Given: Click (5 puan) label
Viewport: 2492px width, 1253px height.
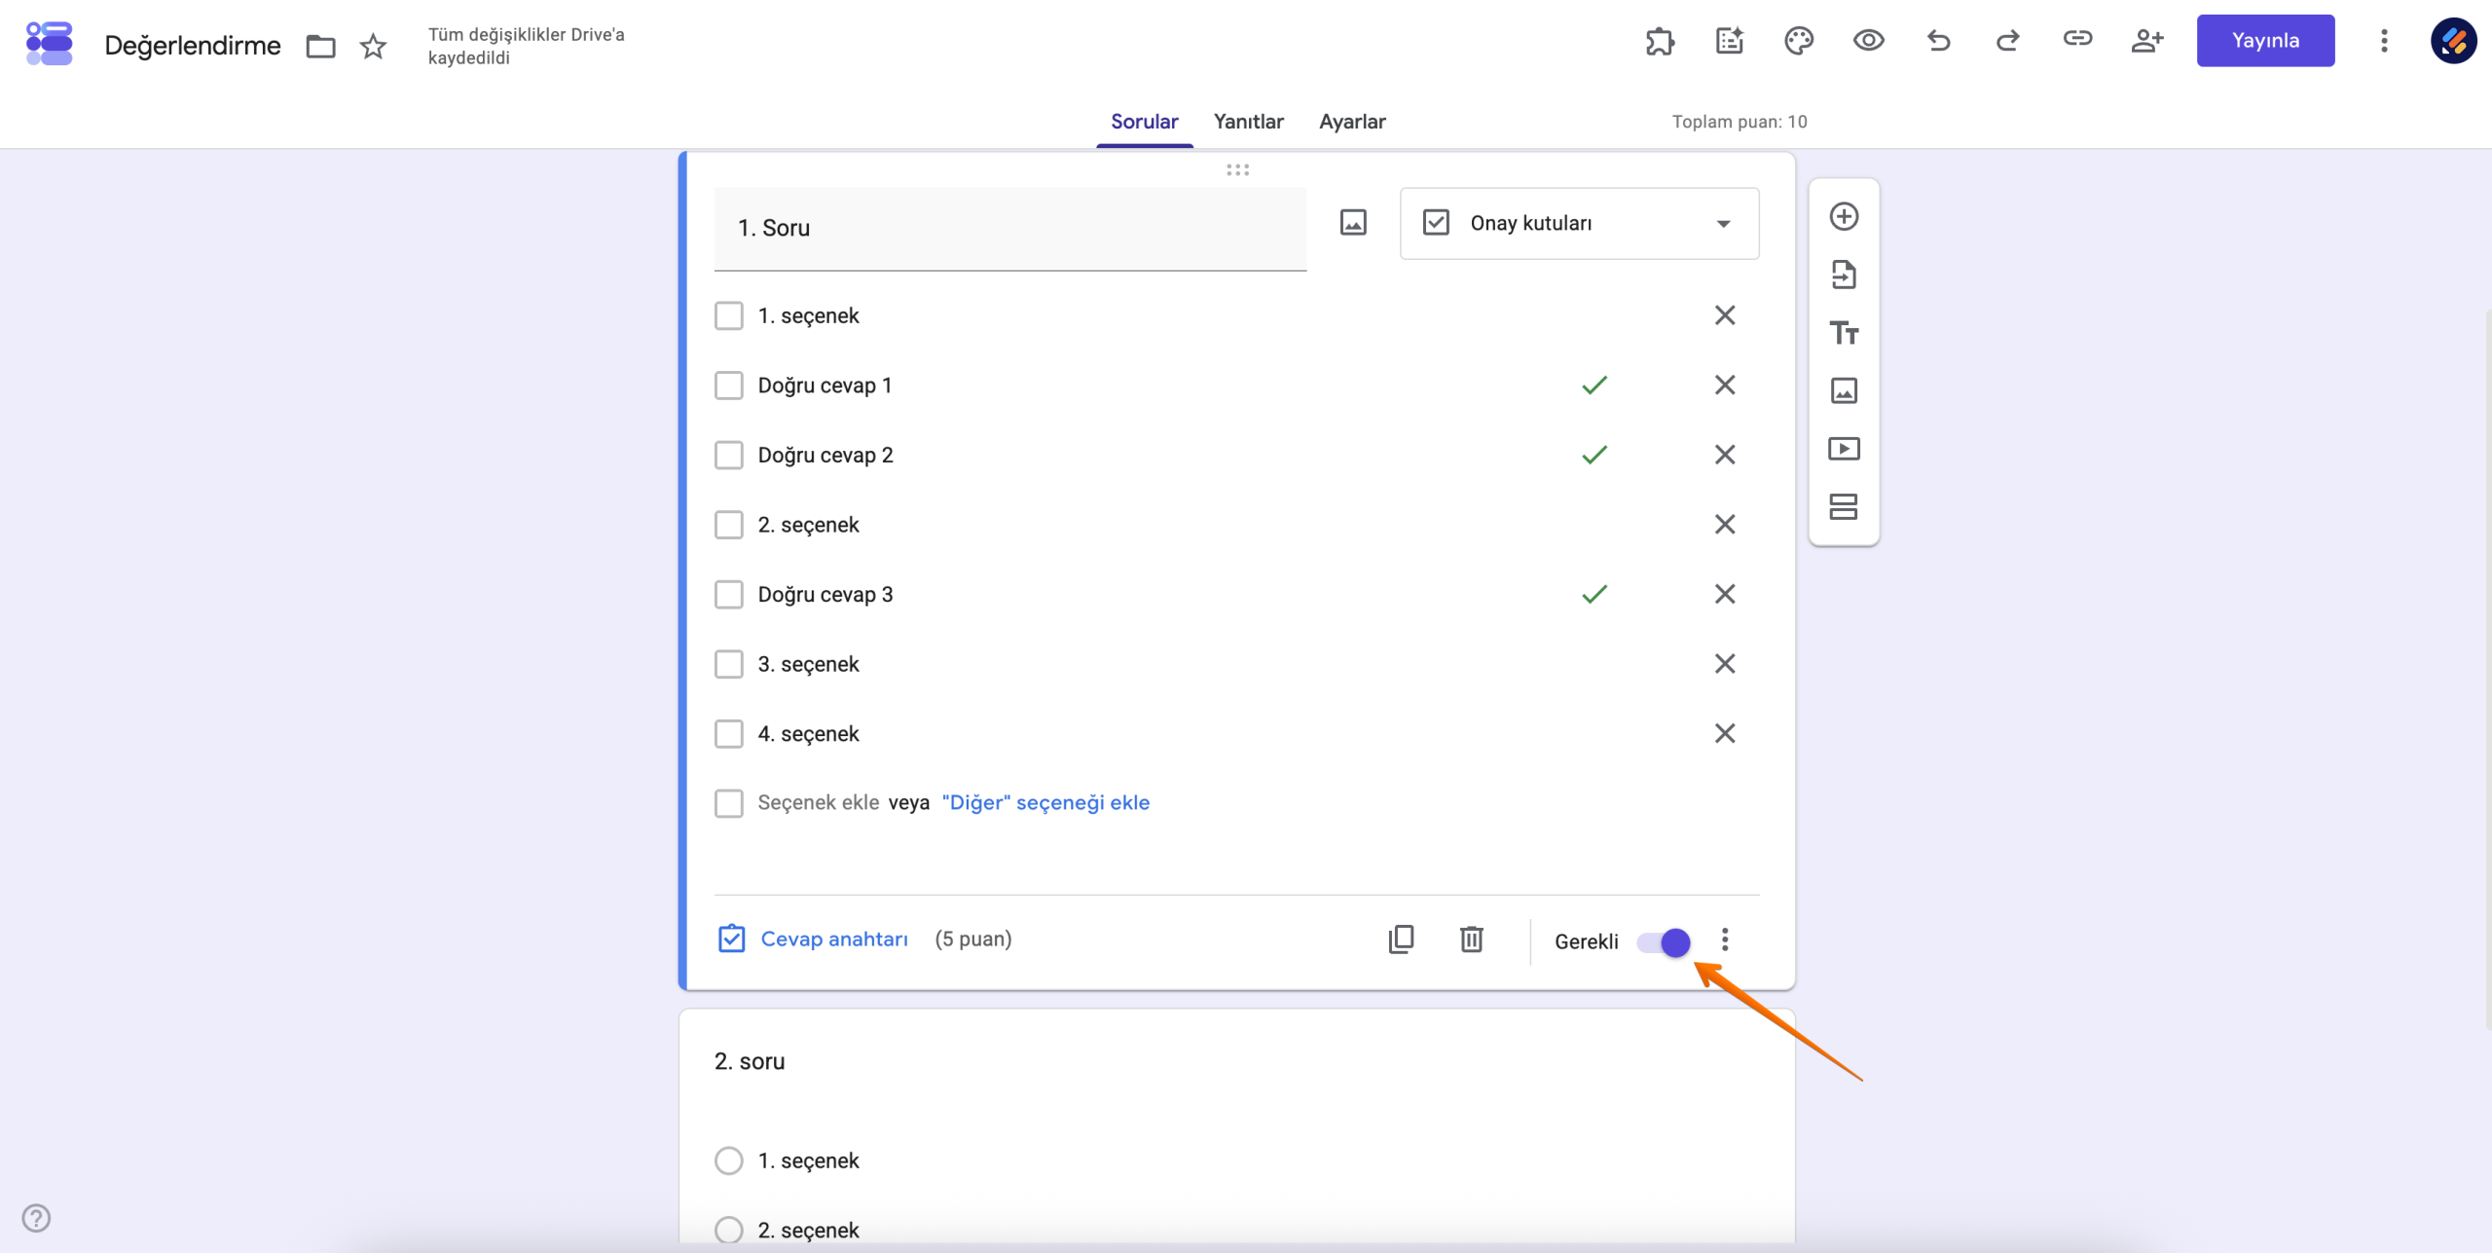Looking at the screenshot, I should click(972, 940).
